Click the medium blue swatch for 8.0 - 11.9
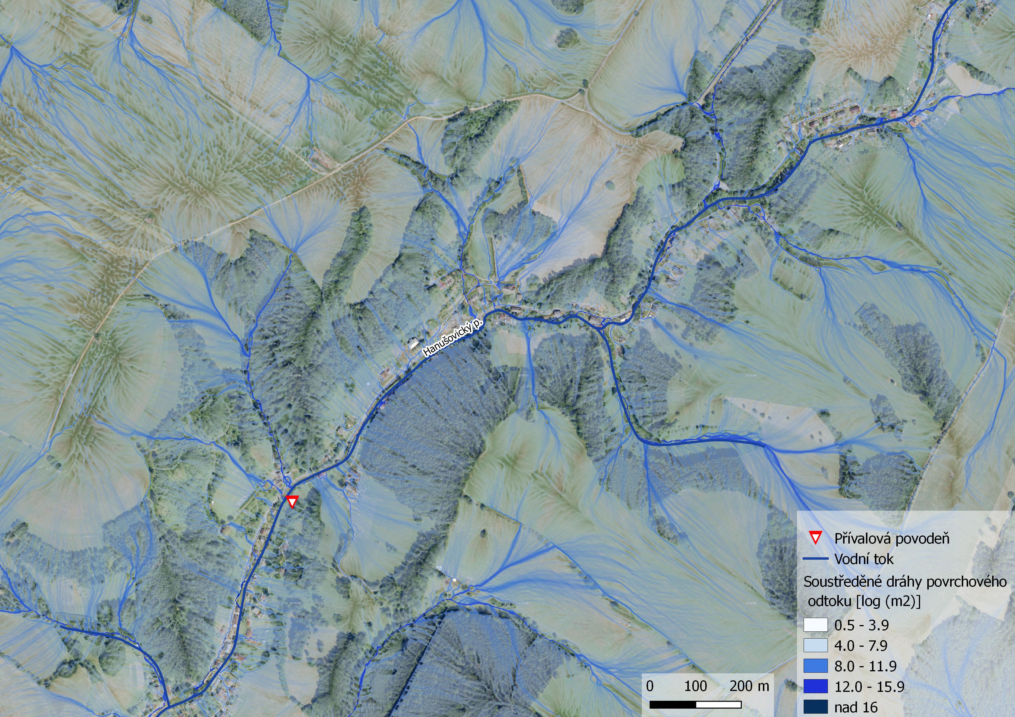The image size is (1015, 717). coord(816,666)
